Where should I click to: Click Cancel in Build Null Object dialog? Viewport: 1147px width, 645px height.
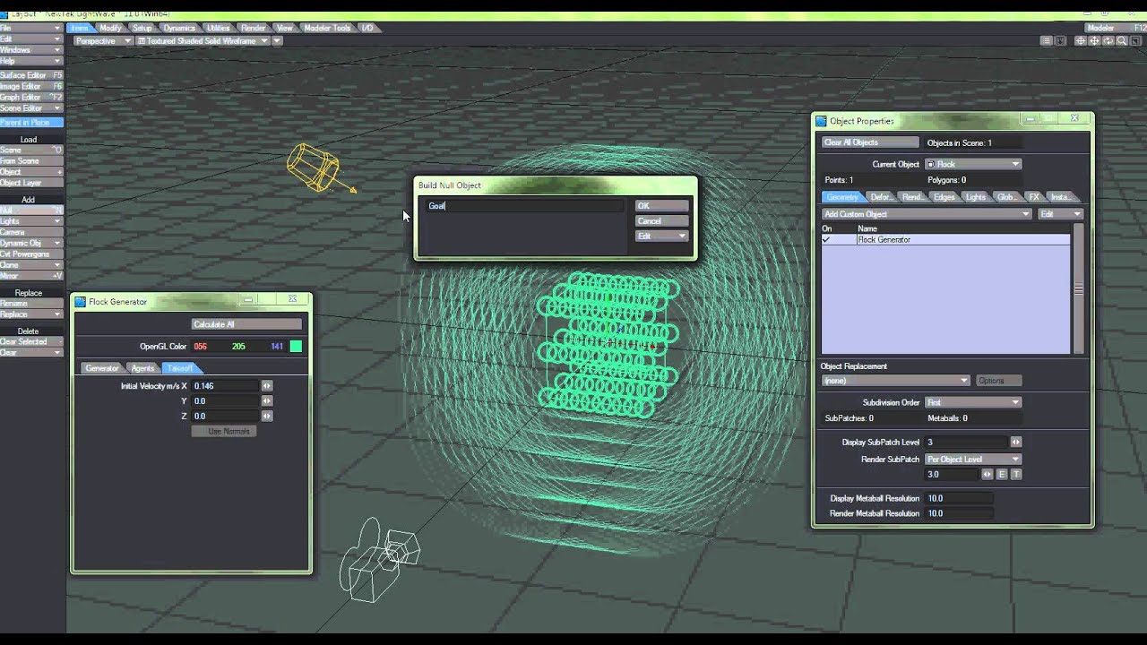tap(661, 221)
